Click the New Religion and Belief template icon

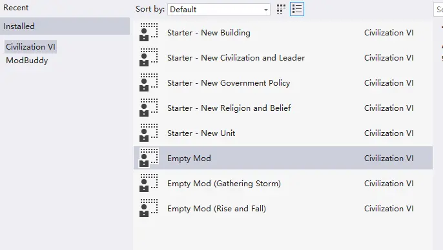(149, 108)
